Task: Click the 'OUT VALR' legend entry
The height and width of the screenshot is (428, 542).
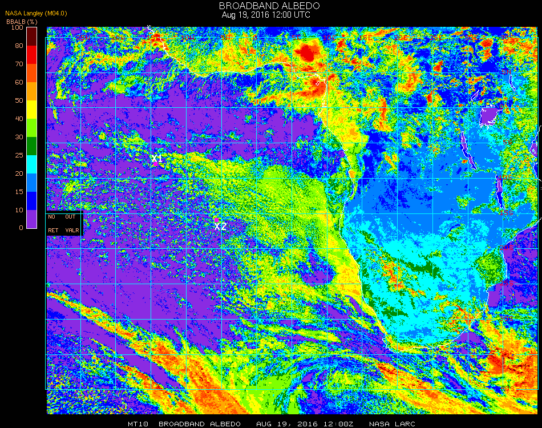Action: click(x=72, y=223)
